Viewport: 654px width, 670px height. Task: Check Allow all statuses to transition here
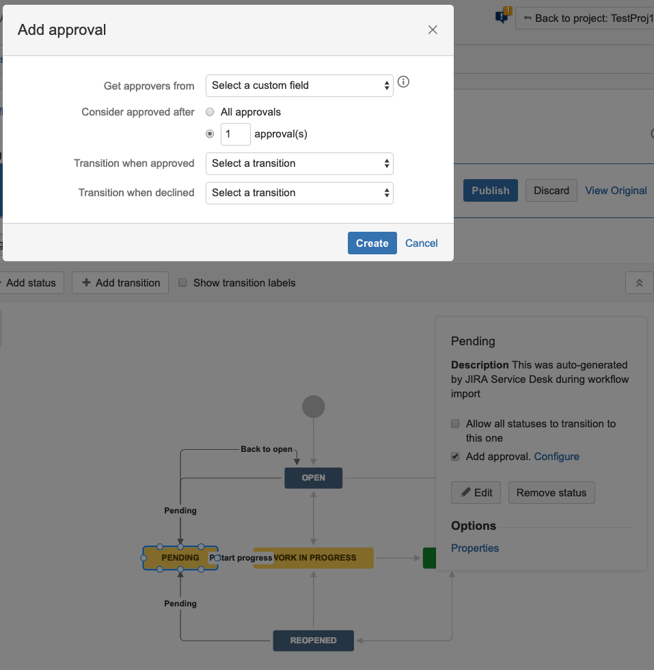coord(455,423)
